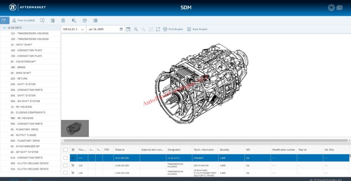Select 140 - CONNECTION PLATE tree item

tap(26, 51)
